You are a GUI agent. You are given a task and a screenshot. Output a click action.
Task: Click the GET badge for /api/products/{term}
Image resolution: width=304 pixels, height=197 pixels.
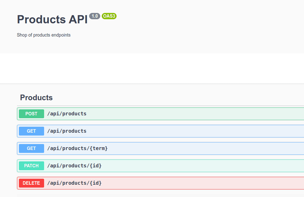pyautogui.click(x=32, y=148)
